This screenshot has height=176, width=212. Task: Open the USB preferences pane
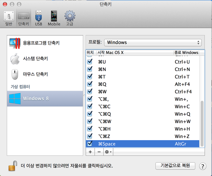coord(38,18)
